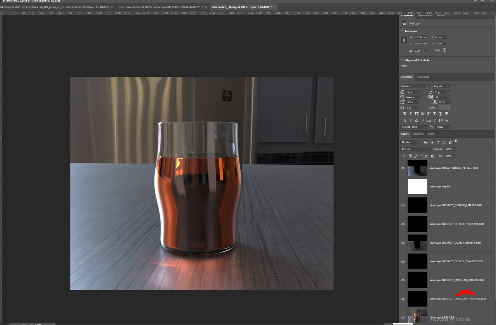Apply Faux Bold in Character panel
496x325 pixels.
pyautogui.click(x=405, y=114)
